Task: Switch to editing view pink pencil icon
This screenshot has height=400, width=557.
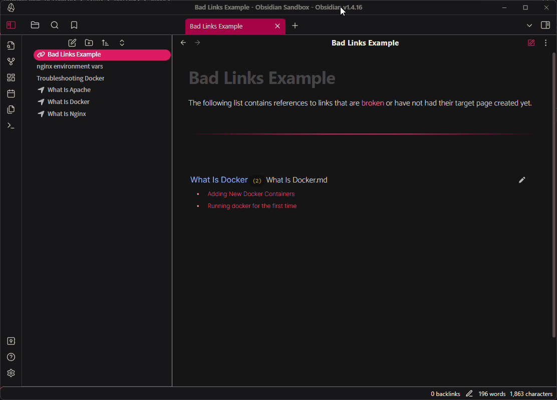Action: pos(531,43)
